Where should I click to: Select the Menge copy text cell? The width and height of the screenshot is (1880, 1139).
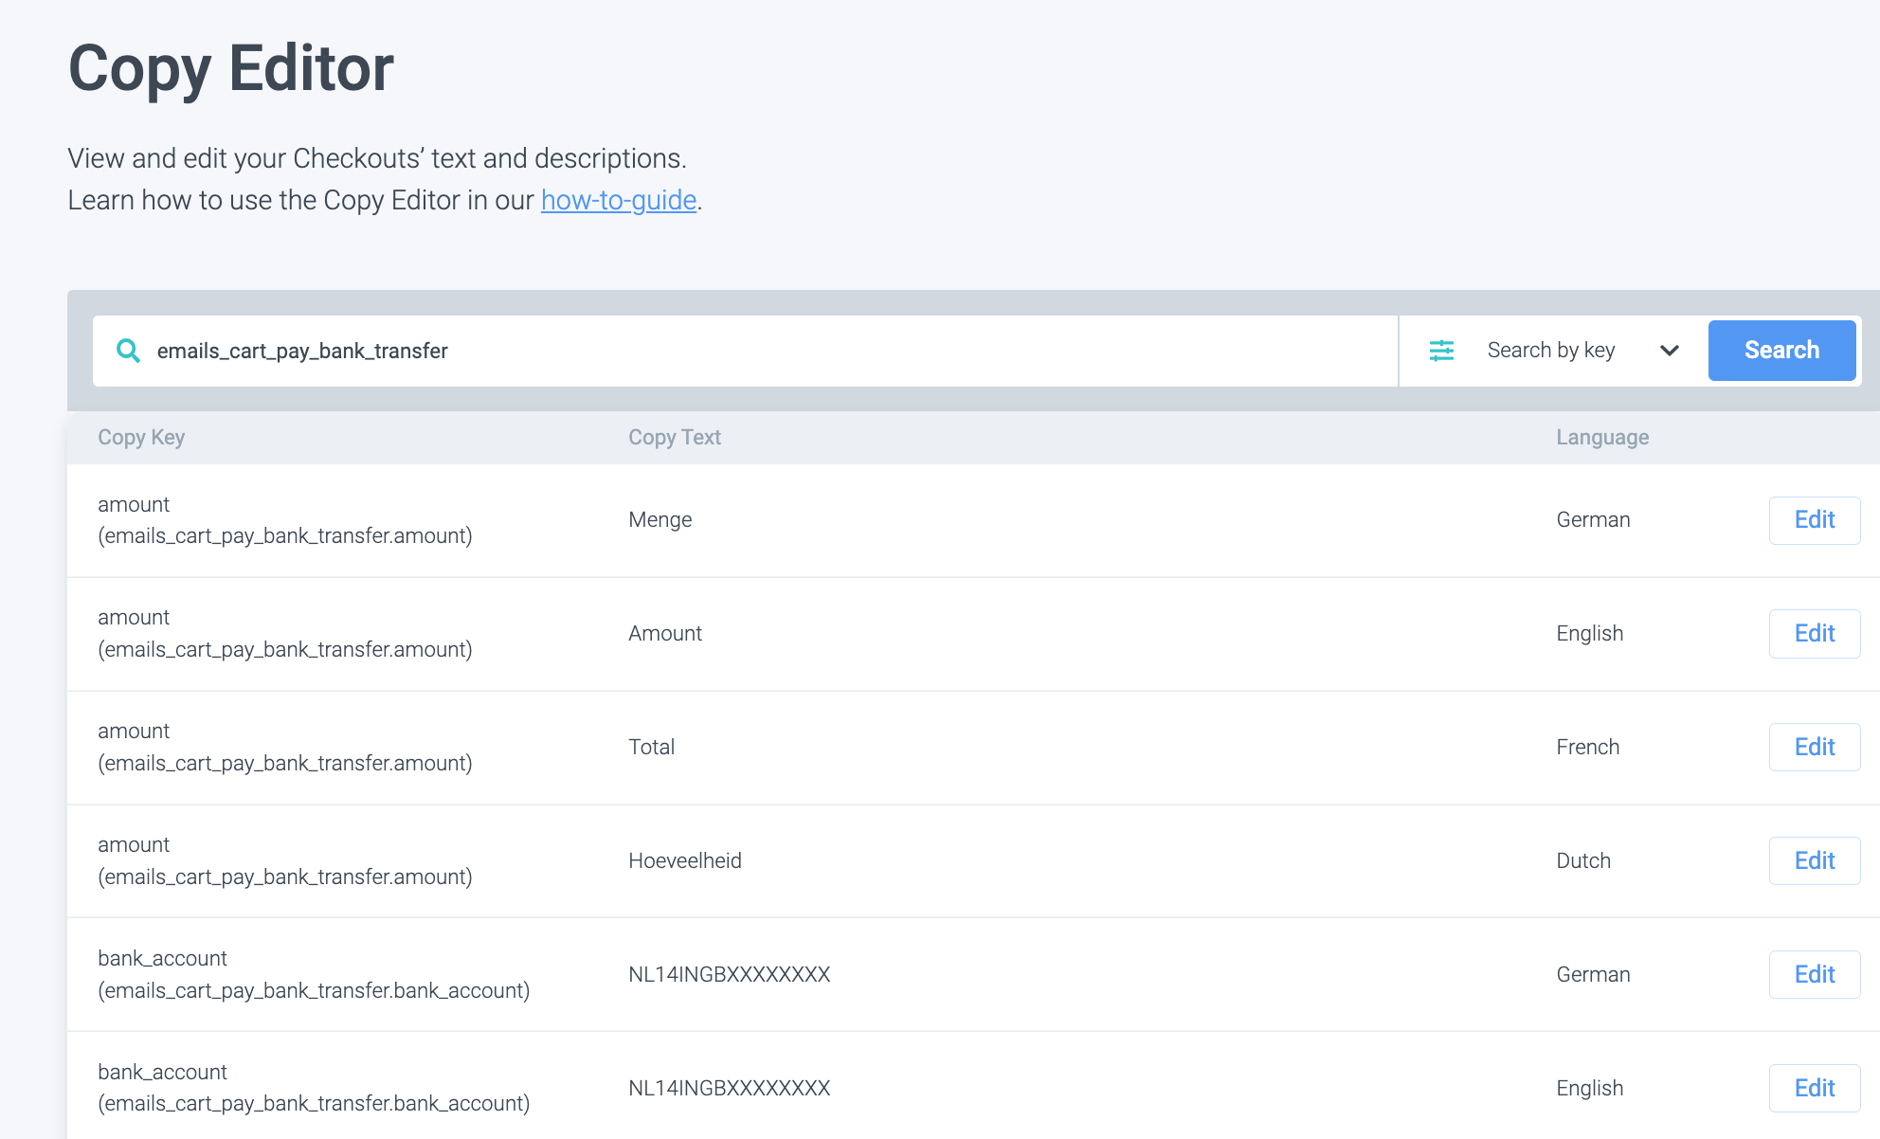coord(660,519)
